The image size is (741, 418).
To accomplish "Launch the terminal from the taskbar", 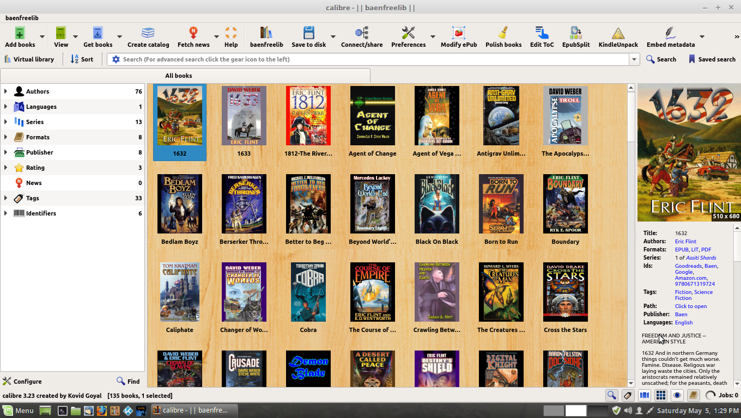I will (63, 410).
